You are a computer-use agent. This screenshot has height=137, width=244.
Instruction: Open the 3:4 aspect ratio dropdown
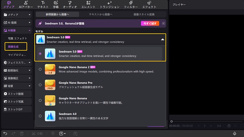[x=221, y=126]
